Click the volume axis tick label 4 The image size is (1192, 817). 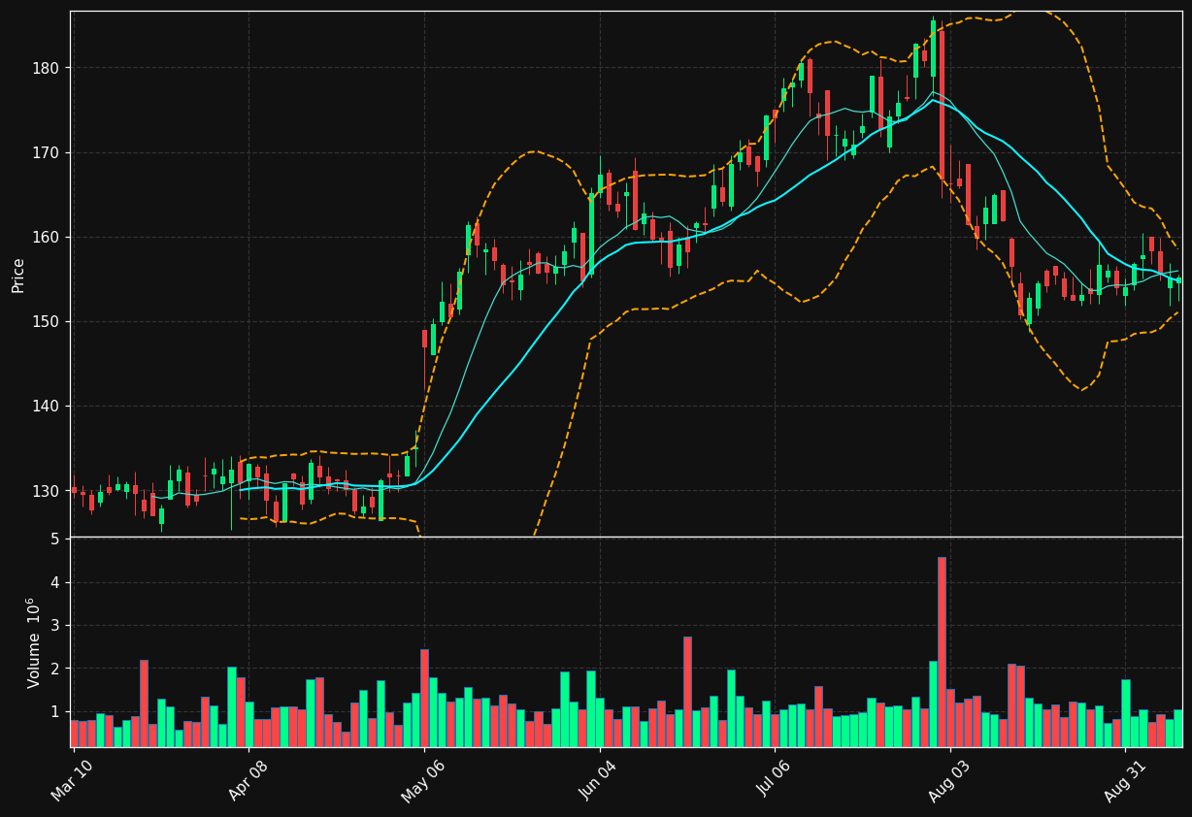55,583
